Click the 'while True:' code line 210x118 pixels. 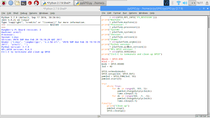(114, 86)
